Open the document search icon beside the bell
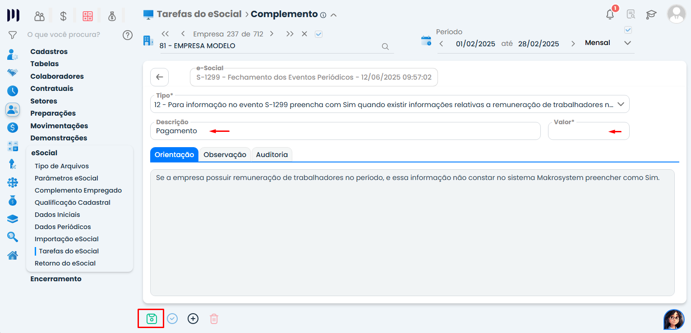Image resolution: width=691 pixels, height=333 pixels. click(631, 14)
